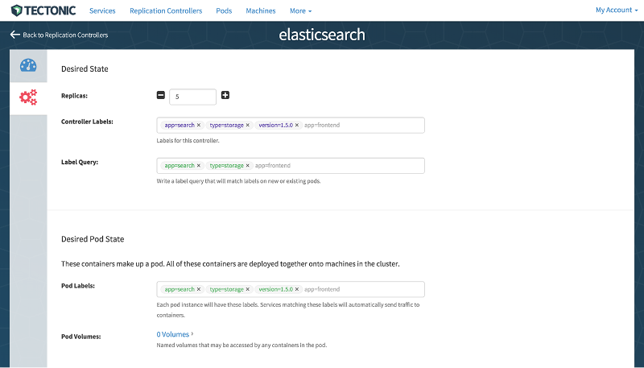Go to the Machines page
The width and height of the screenshot is (644, 368).
260,11
